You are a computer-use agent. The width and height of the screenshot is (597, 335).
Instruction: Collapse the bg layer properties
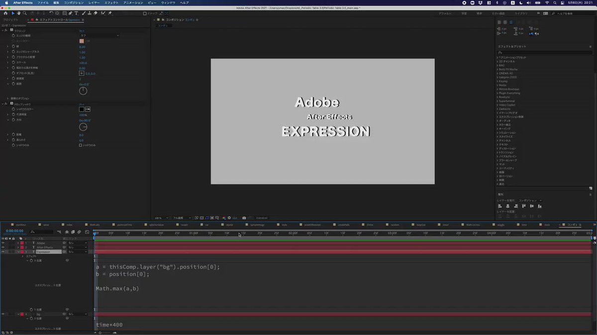(x=18, y=314)
